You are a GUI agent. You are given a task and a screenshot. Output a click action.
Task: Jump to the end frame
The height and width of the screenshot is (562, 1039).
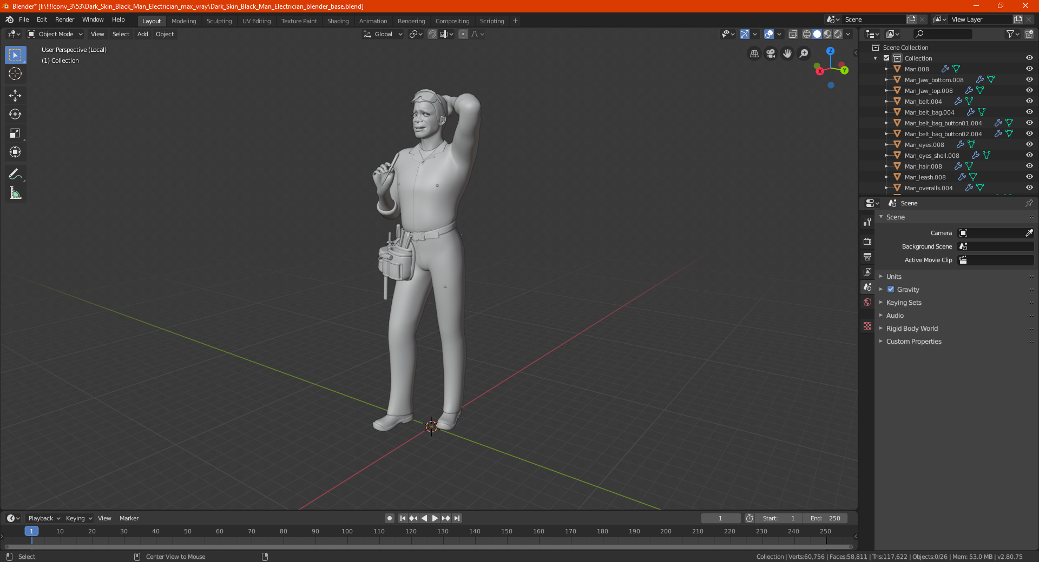tap(457, 518)
